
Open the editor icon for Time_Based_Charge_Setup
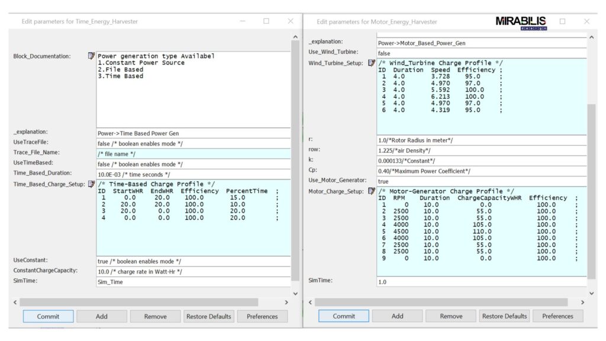[91, 184]
